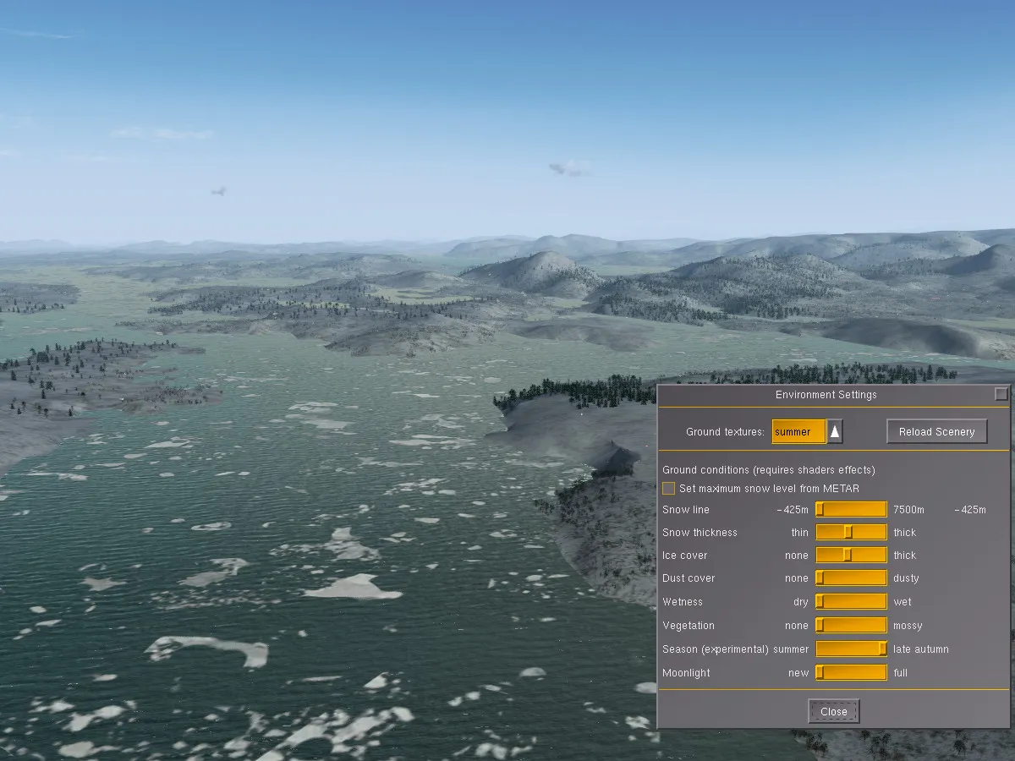The height and width of the screenshot is (761, 1015).
Task: Click the '7500m' snow line maximum label
Action: coord(908,510)
